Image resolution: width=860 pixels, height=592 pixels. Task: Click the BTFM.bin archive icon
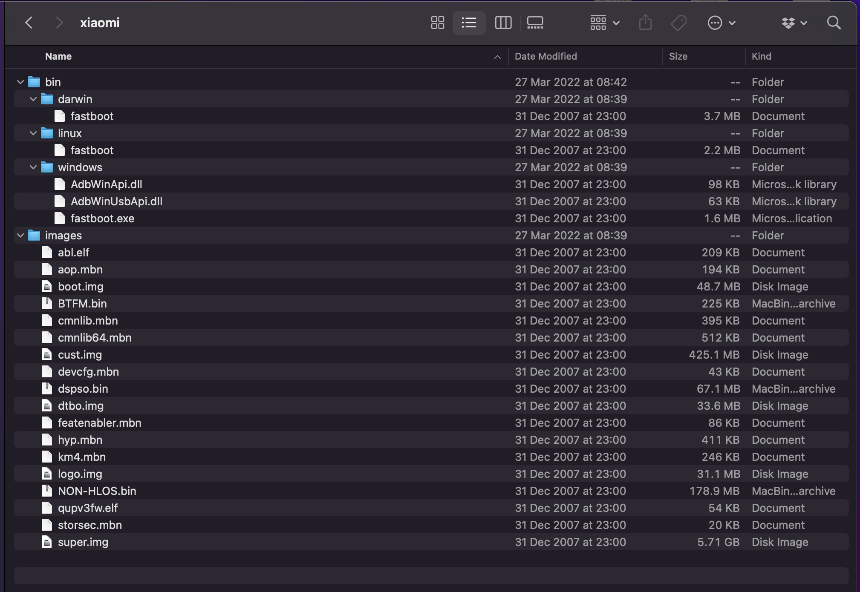[47, 303]
